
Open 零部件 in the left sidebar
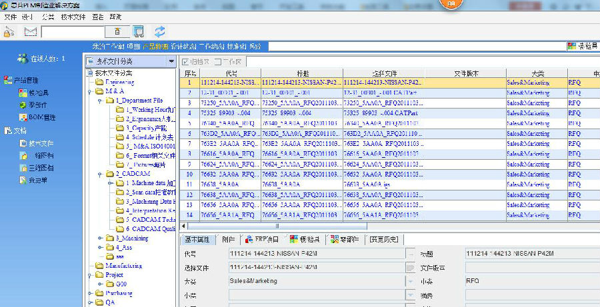[x=37, y=105]
